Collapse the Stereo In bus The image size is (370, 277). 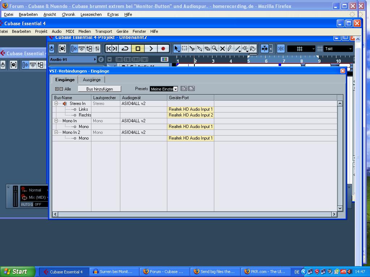[56, 104]
